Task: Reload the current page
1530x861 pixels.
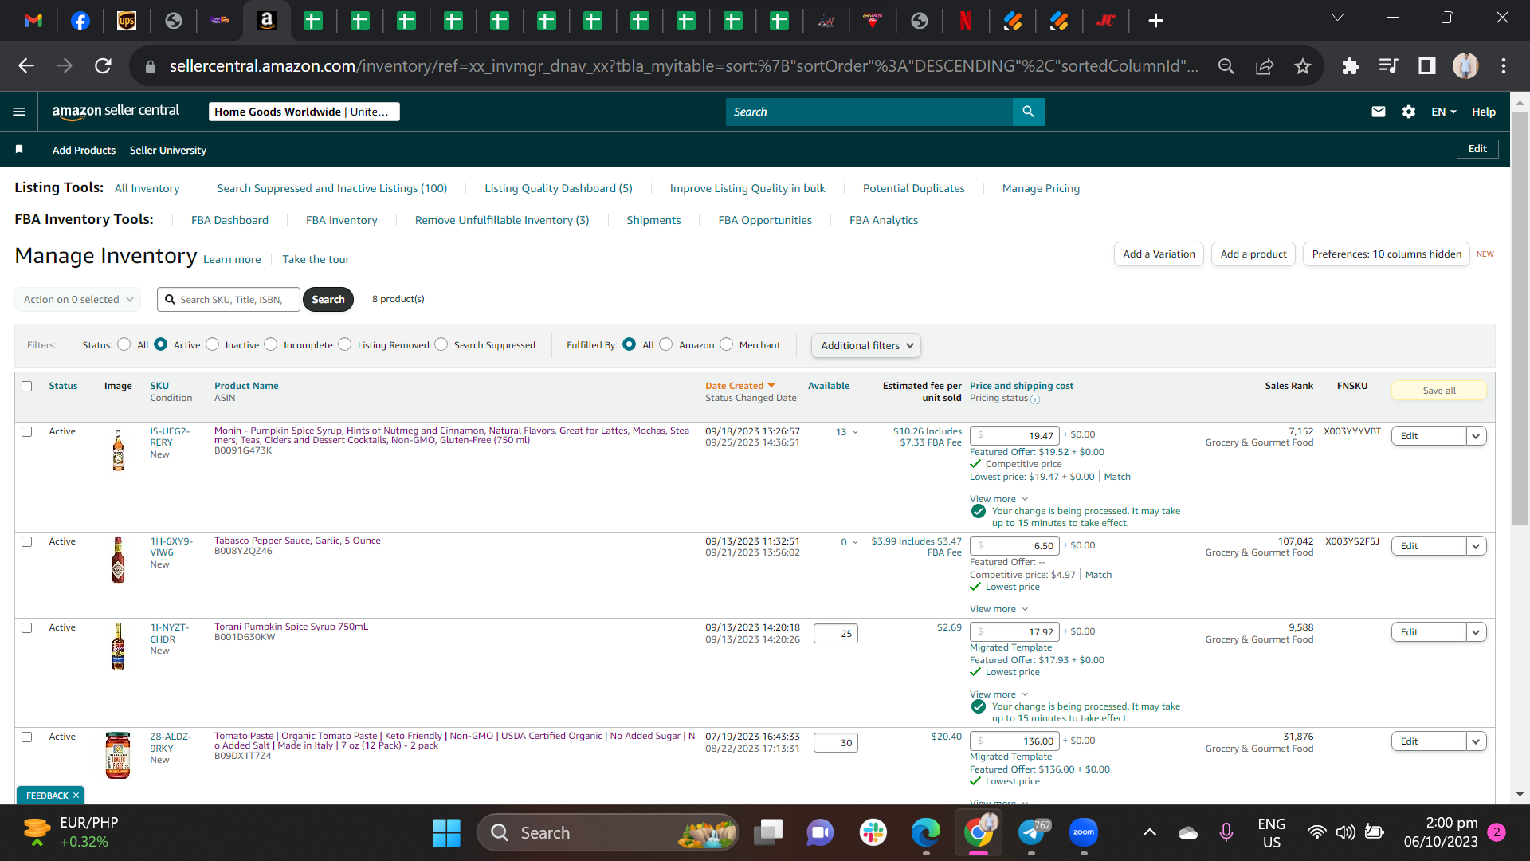Action: coord(103,66)
